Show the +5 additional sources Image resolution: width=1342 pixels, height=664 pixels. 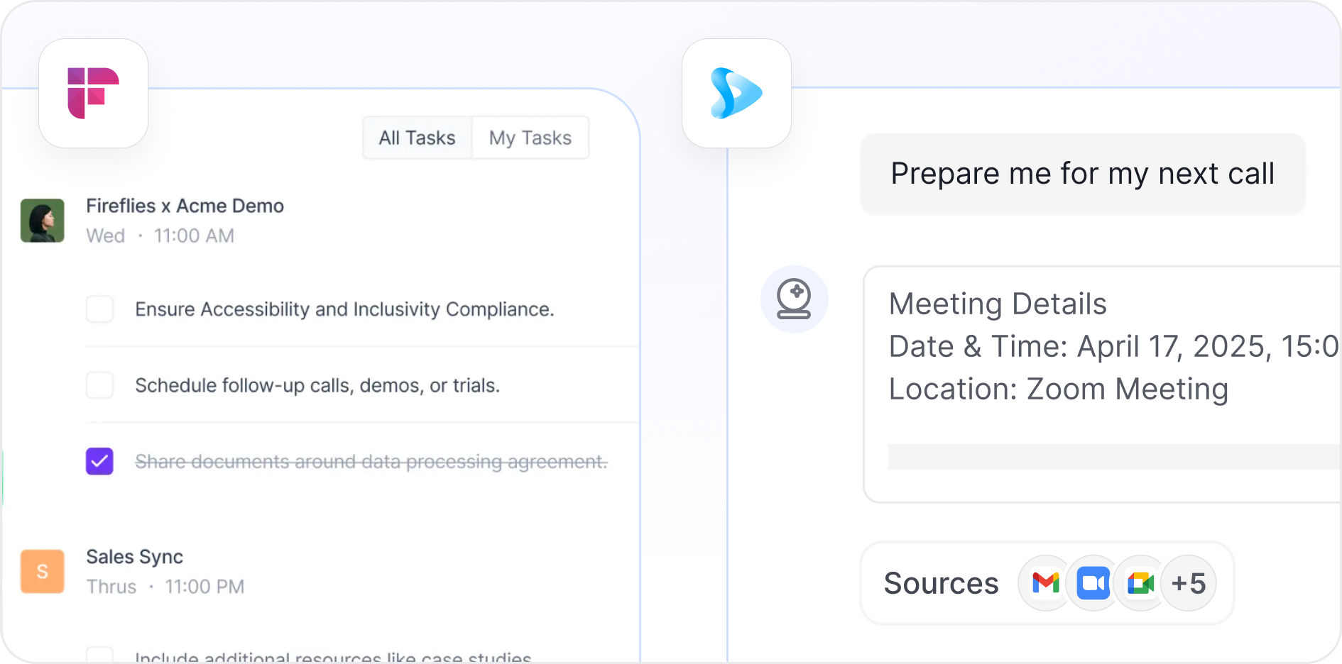point(1189,583)
